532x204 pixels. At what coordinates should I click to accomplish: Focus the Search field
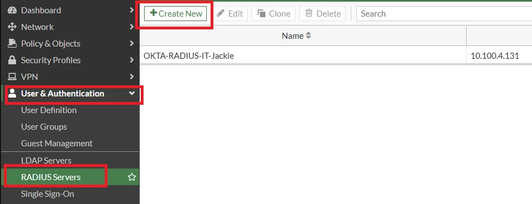coord(444,13)
